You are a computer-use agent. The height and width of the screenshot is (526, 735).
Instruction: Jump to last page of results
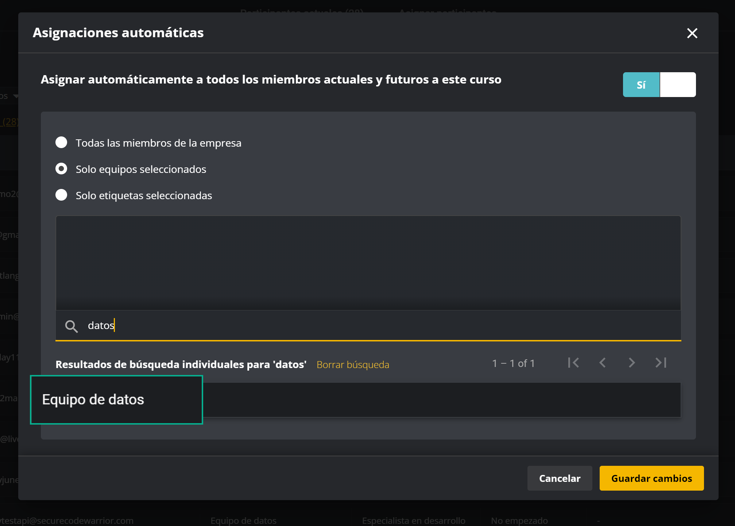point(661,363)
